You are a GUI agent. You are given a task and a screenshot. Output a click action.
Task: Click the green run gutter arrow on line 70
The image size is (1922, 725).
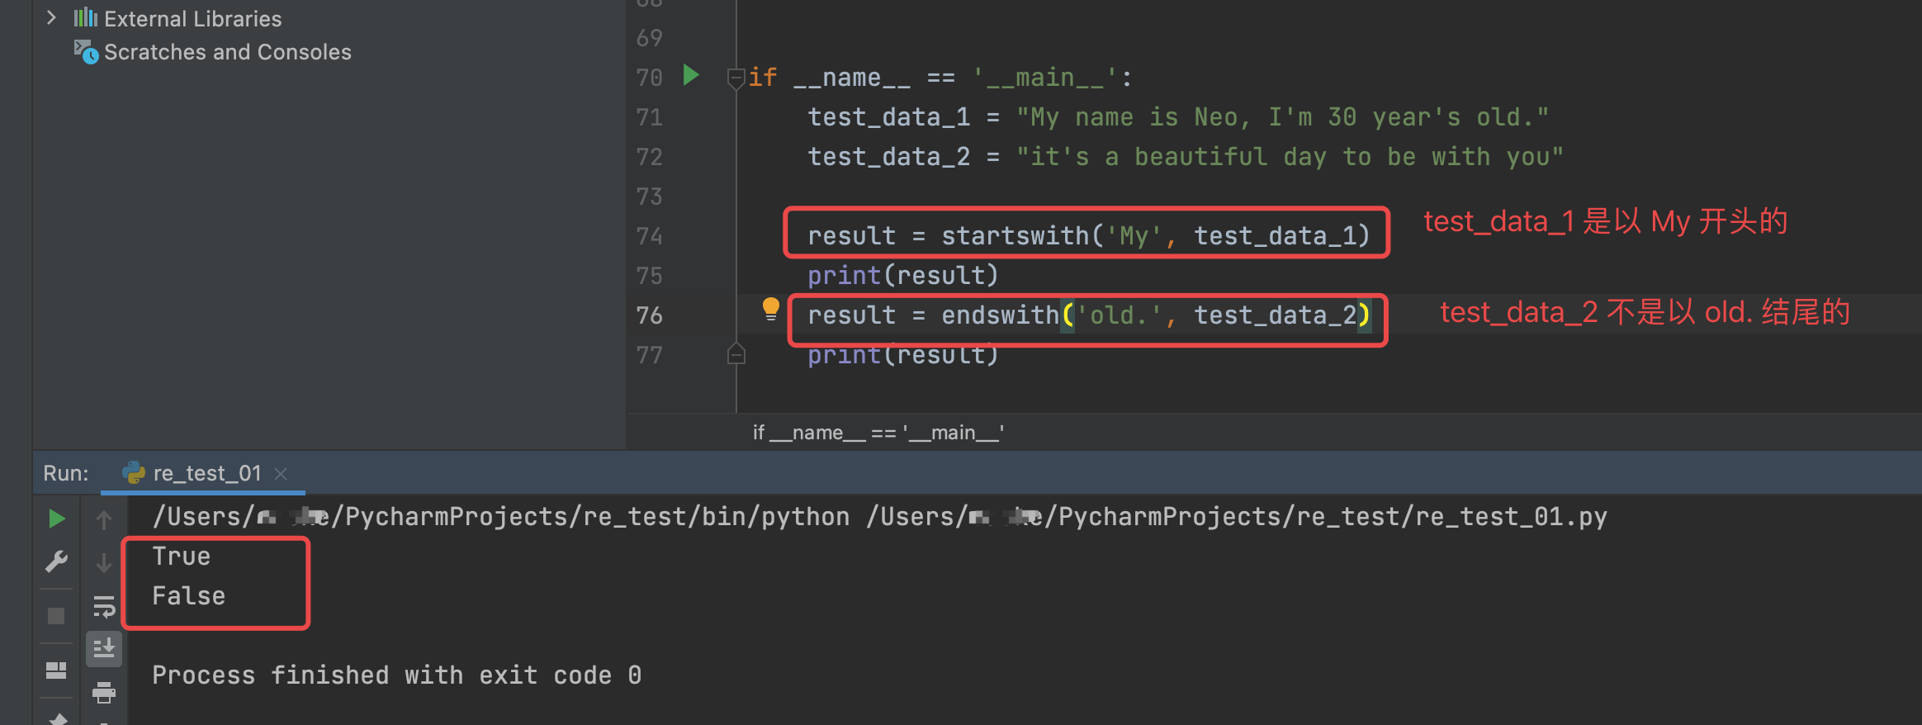[x=692, y=76]
